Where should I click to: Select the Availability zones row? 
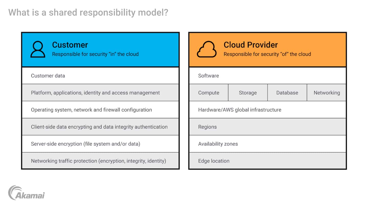[267, 144]
